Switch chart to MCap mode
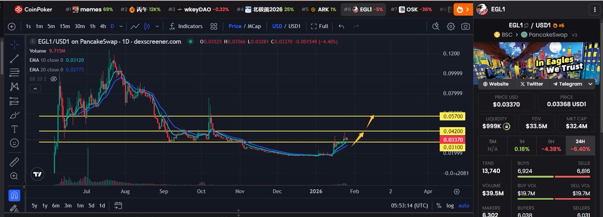Screen dimensions: 603x217 pyautogui.click(x=253, y=26)
